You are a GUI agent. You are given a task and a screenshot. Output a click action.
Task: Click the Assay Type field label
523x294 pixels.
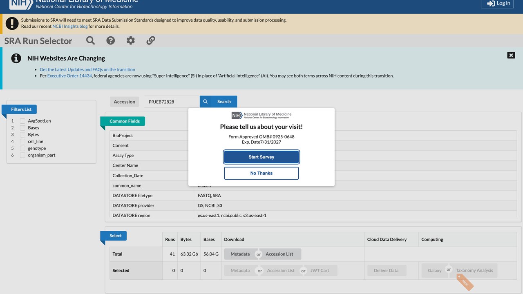[123, 156]
